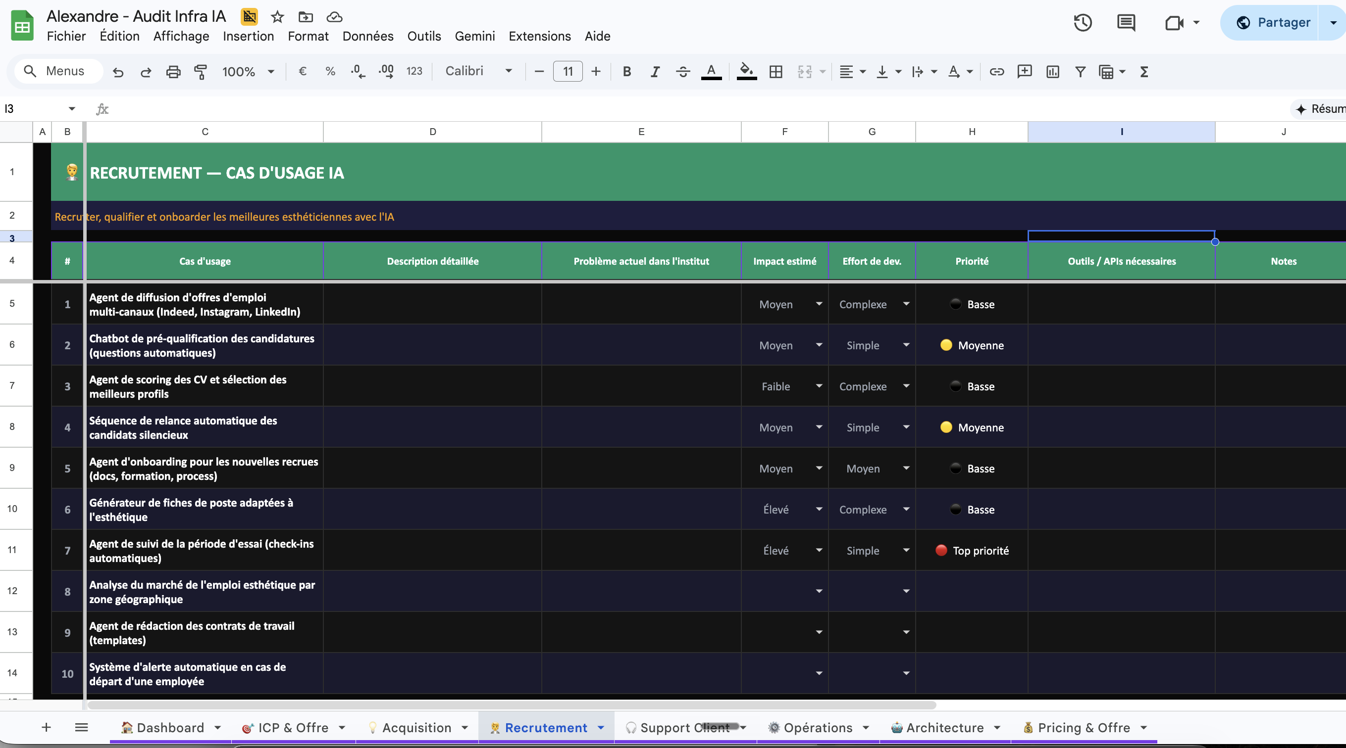The image size is (1346, 748).
Task: Click the Undo icon
Action: (118, 72)
